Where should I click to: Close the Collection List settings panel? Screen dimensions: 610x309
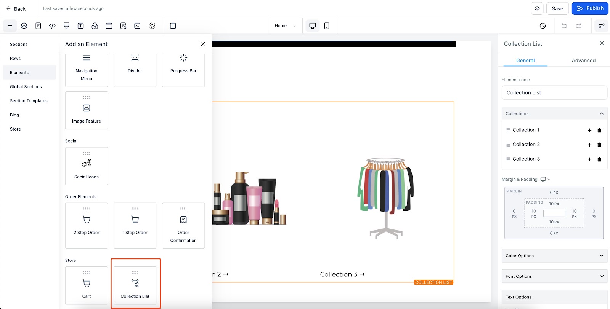coord(602,43)
